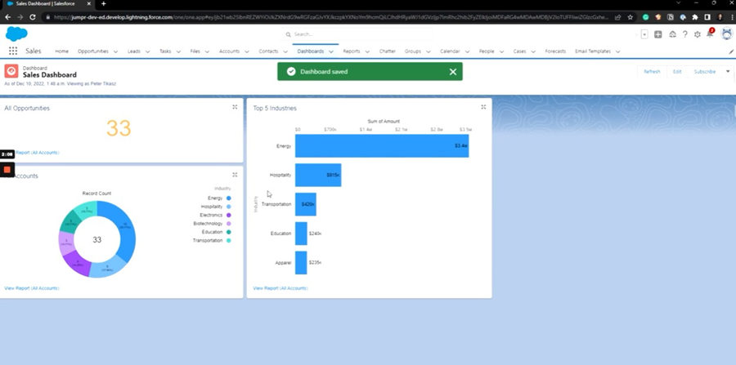Click the edit navigation pencil icon

pos(731,51)
